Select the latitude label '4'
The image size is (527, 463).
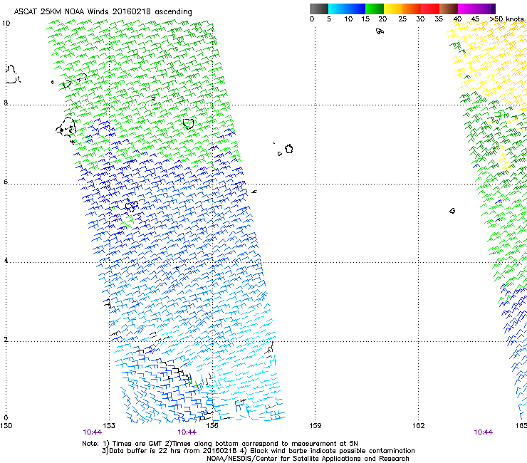point(6,261)
